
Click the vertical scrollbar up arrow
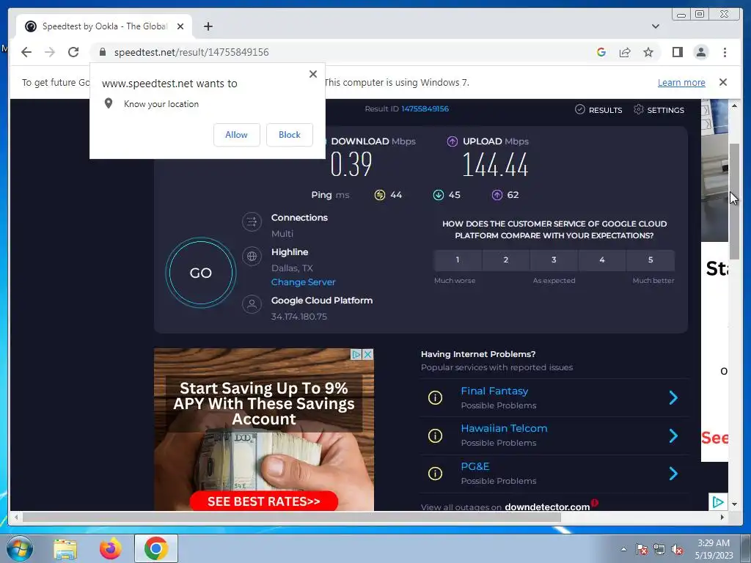coord(734,106)
